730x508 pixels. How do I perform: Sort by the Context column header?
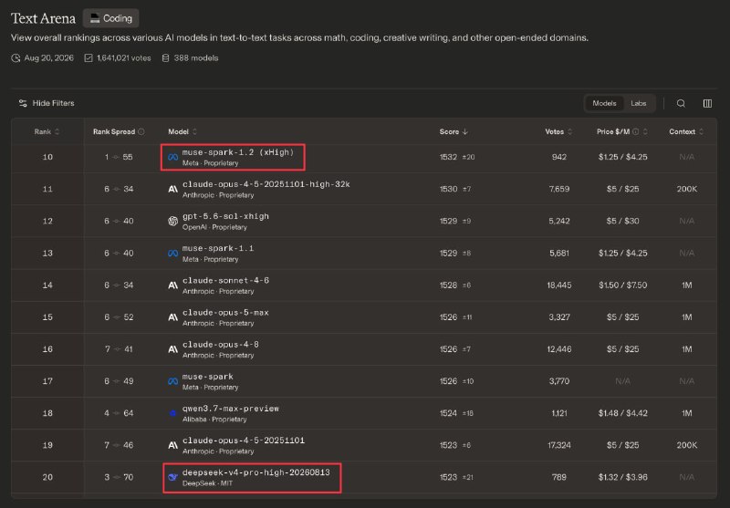(686, 131)
